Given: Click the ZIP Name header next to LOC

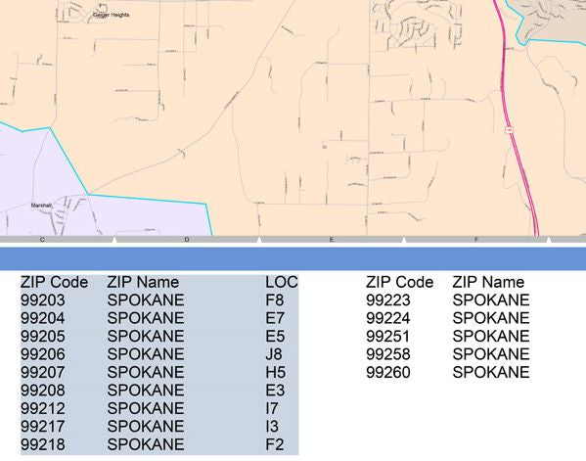Looking at the screenshot, I should pyautogui.click(x=143, y=282).
